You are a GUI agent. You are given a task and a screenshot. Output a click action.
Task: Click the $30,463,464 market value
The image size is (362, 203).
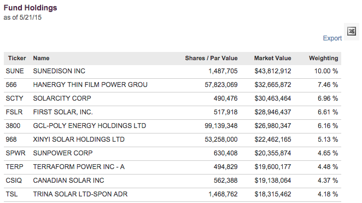(273, 98)
